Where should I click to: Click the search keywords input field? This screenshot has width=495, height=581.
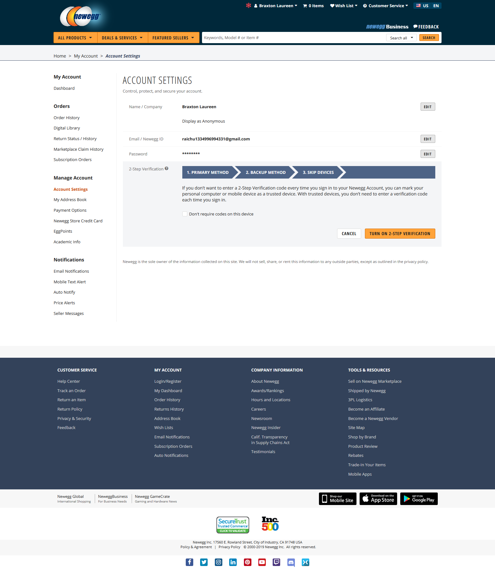pyautogui.click(x=294, y=38)
